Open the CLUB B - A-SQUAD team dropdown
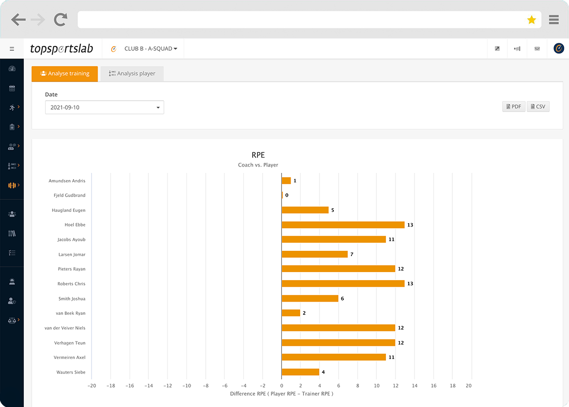 click(151, 48)
